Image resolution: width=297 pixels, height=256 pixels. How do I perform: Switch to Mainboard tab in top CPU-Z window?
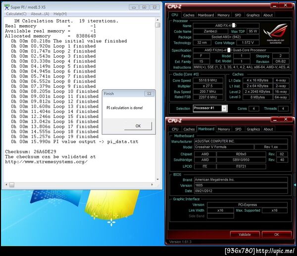206,15
